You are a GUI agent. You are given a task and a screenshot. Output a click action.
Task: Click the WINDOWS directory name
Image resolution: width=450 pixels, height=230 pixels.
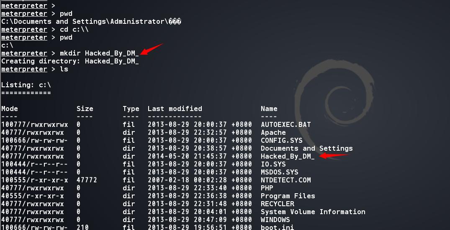pyautogui.click(x=275, y=220)
